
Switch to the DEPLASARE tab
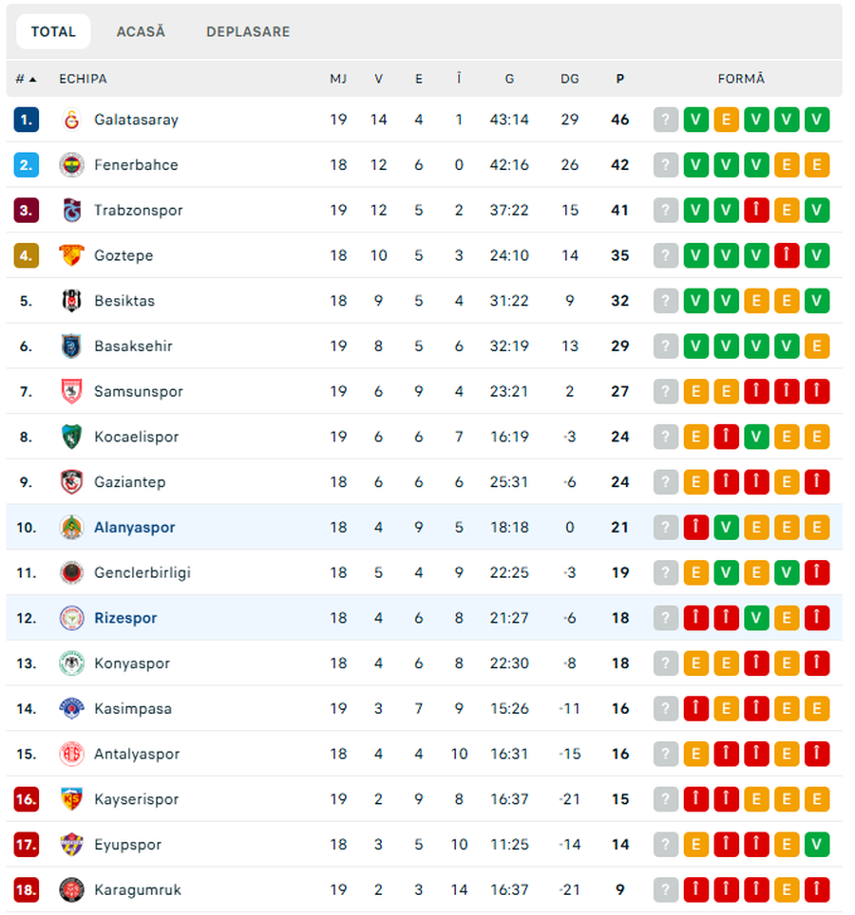click(x=248, y=31)
